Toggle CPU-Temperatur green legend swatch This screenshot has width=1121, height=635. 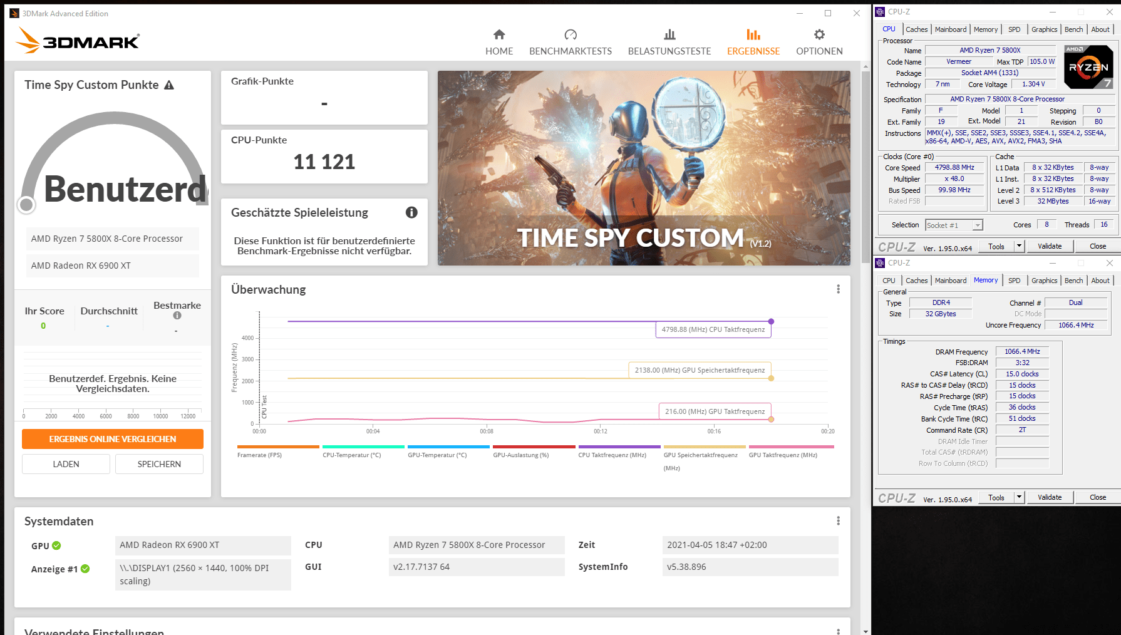[363, 447]
